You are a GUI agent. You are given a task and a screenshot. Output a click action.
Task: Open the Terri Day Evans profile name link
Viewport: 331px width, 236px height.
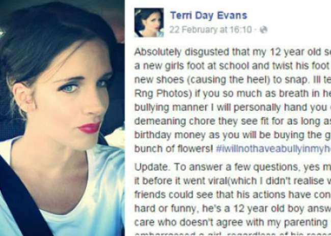point(209,16)
